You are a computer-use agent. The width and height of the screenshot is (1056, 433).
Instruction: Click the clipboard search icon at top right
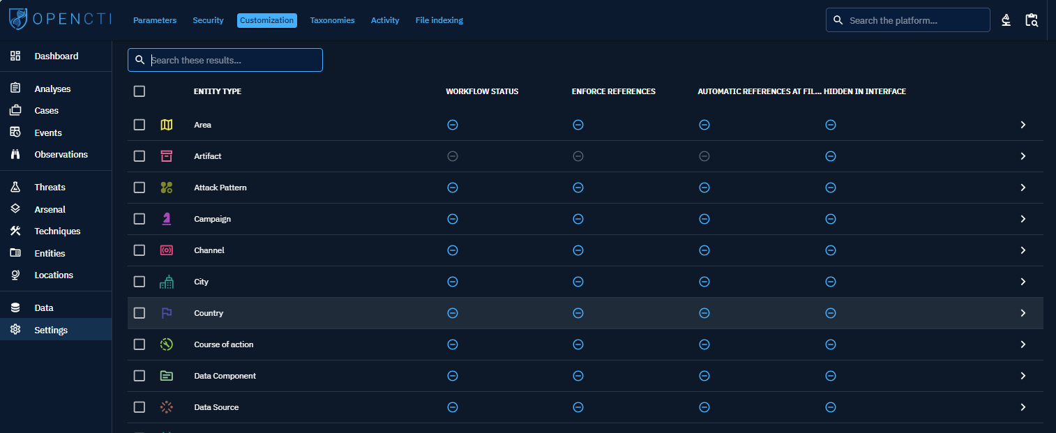click(x=1032, y=20)
